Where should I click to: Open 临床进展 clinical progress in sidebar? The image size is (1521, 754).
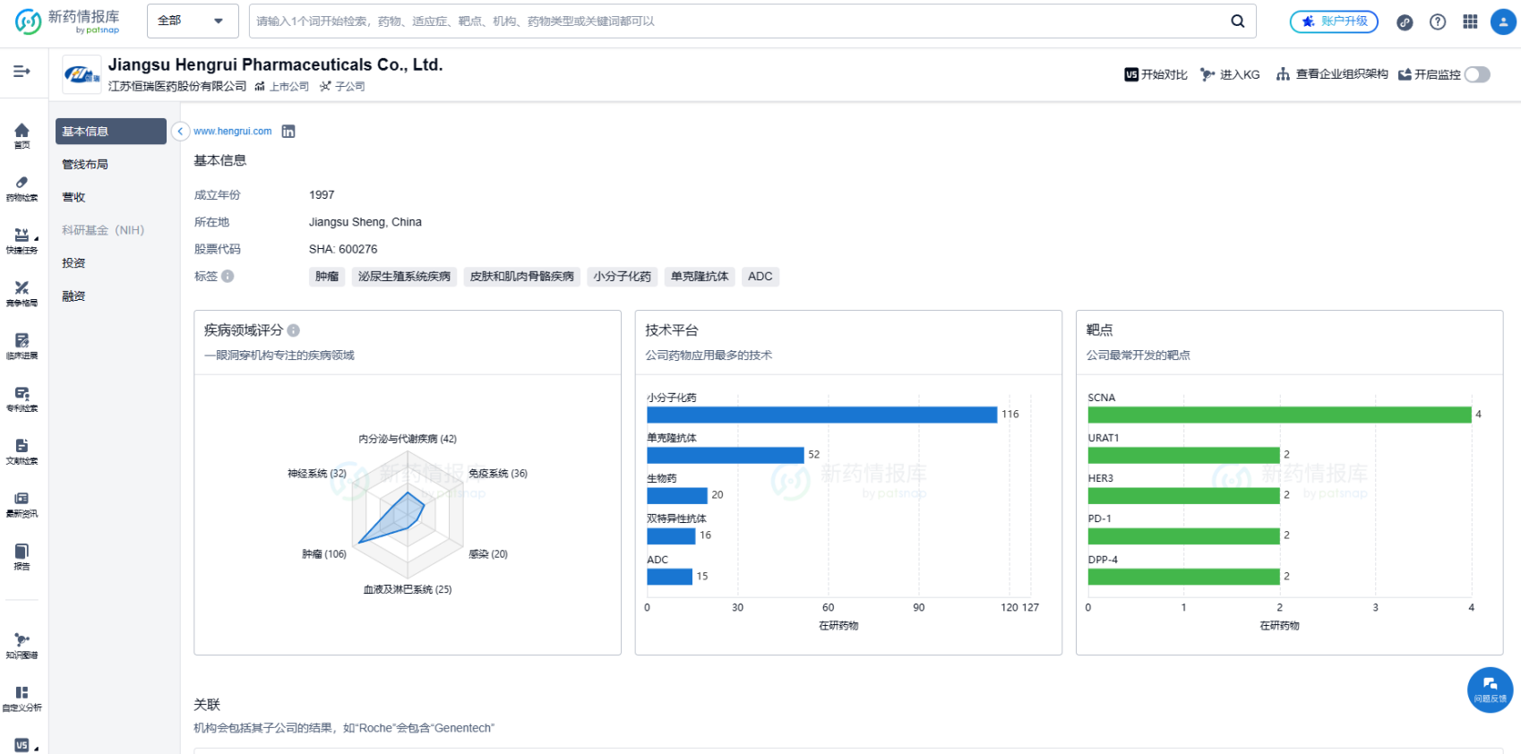click(x=21, y=345)
